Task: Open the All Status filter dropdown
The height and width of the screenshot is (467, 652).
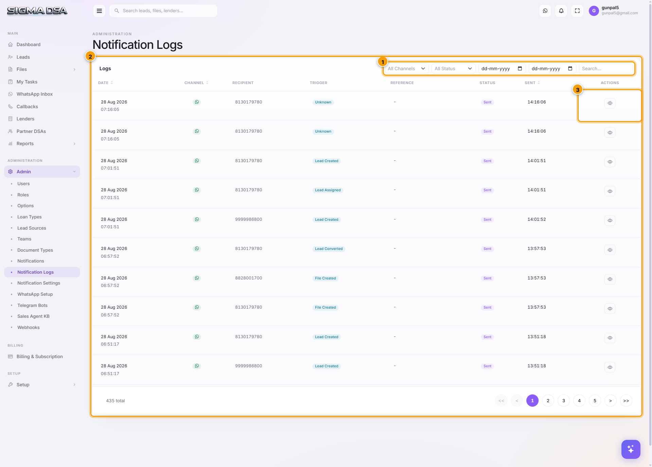Action: pyautogui.click(x=453, y=69)
